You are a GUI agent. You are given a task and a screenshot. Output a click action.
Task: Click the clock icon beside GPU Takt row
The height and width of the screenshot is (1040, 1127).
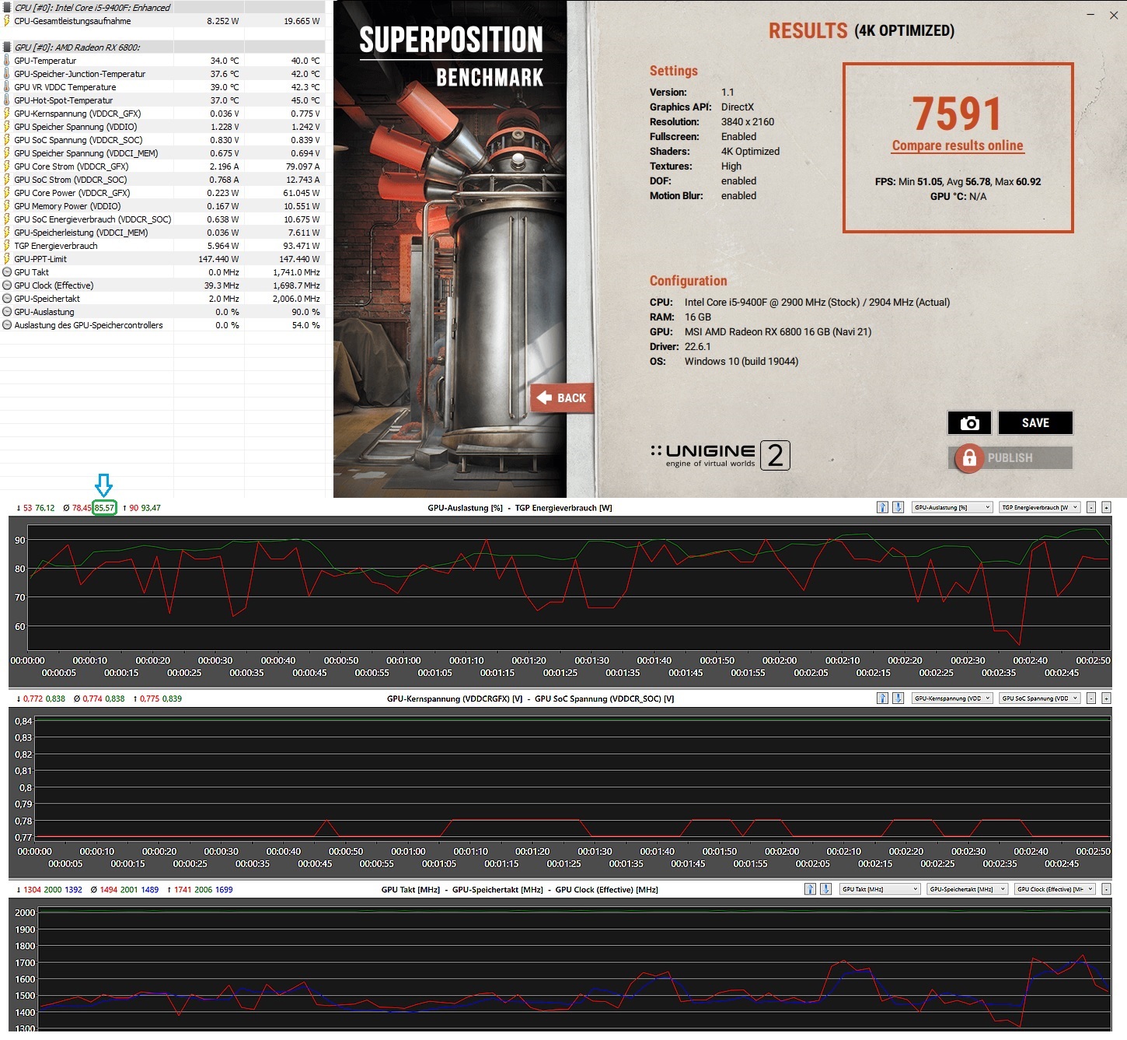[x=7, y=272]
